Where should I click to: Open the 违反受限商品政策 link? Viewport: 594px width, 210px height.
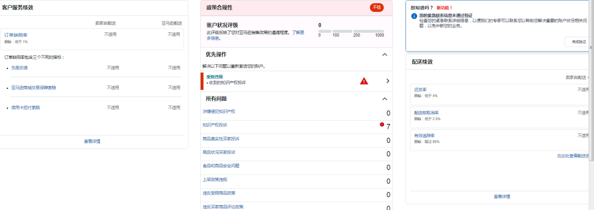[219, 193]
